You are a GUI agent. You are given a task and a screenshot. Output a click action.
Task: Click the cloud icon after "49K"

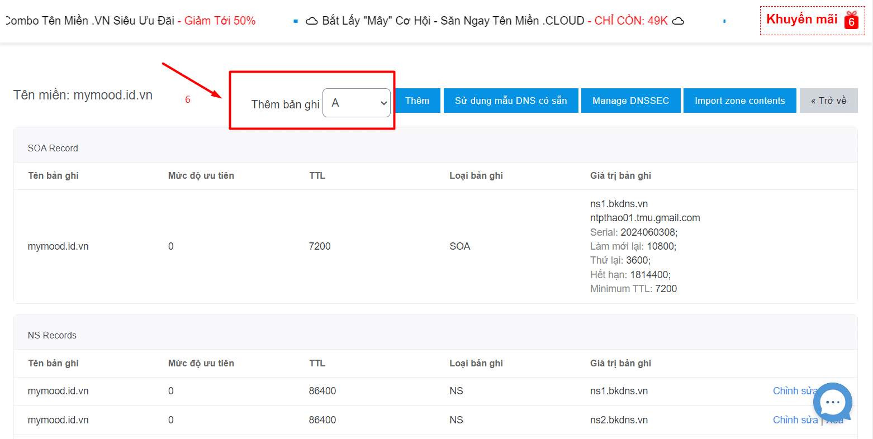677,21
